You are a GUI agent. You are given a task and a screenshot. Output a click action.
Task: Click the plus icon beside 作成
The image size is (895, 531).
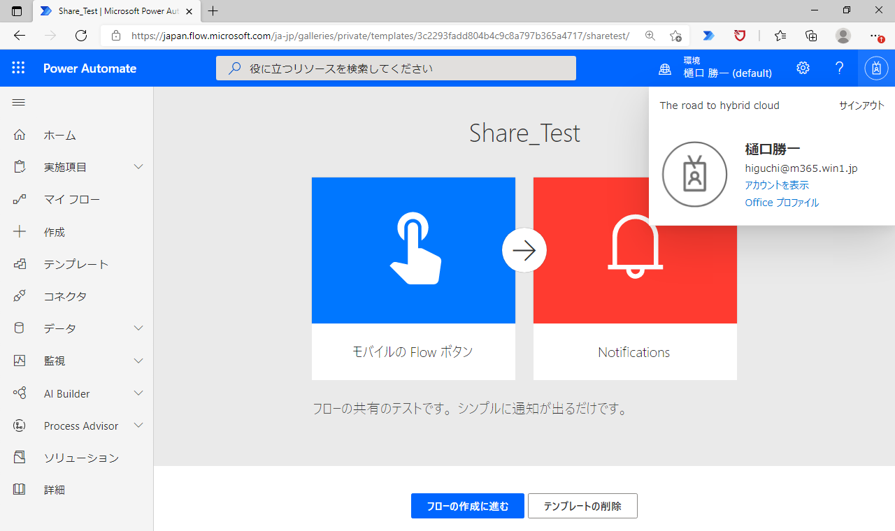[20, 232]
